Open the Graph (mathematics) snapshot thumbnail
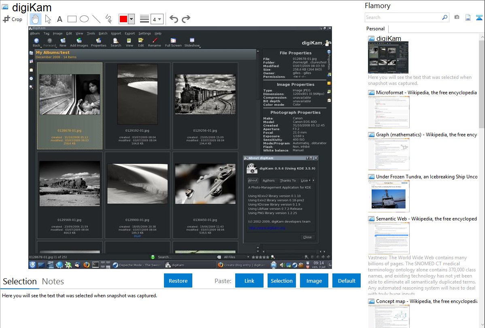The height and width of the screenshot is (328, 485). pos(389,154)
